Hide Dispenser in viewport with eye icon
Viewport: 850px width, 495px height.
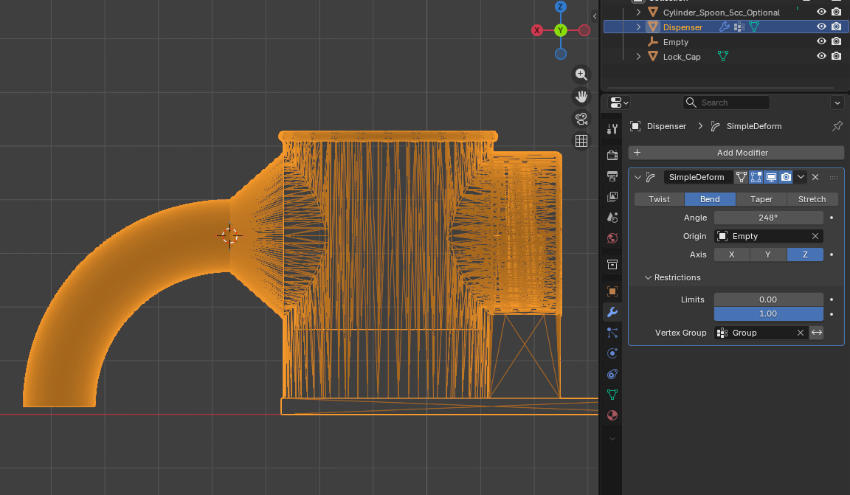click(x=821, y=27)
